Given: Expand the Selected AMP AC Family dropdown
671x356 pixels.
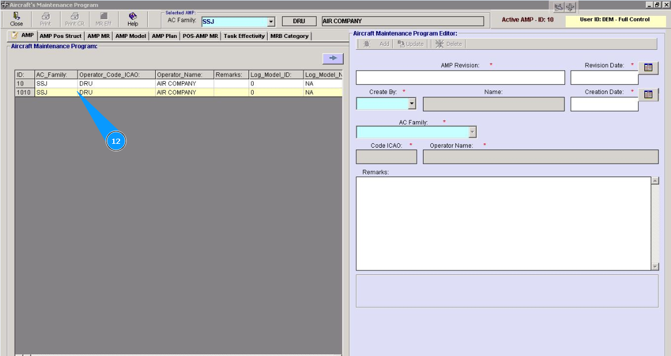Looking at the screenshot, I should click(271, 22).
